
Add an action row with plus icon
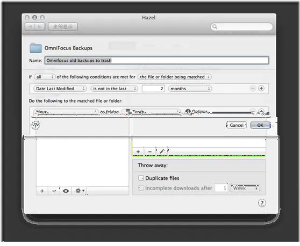(x=261, y=112)
